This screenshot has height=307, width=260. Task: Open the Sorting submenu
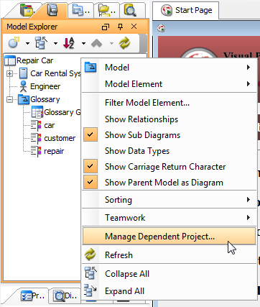[x=169, y=200]
